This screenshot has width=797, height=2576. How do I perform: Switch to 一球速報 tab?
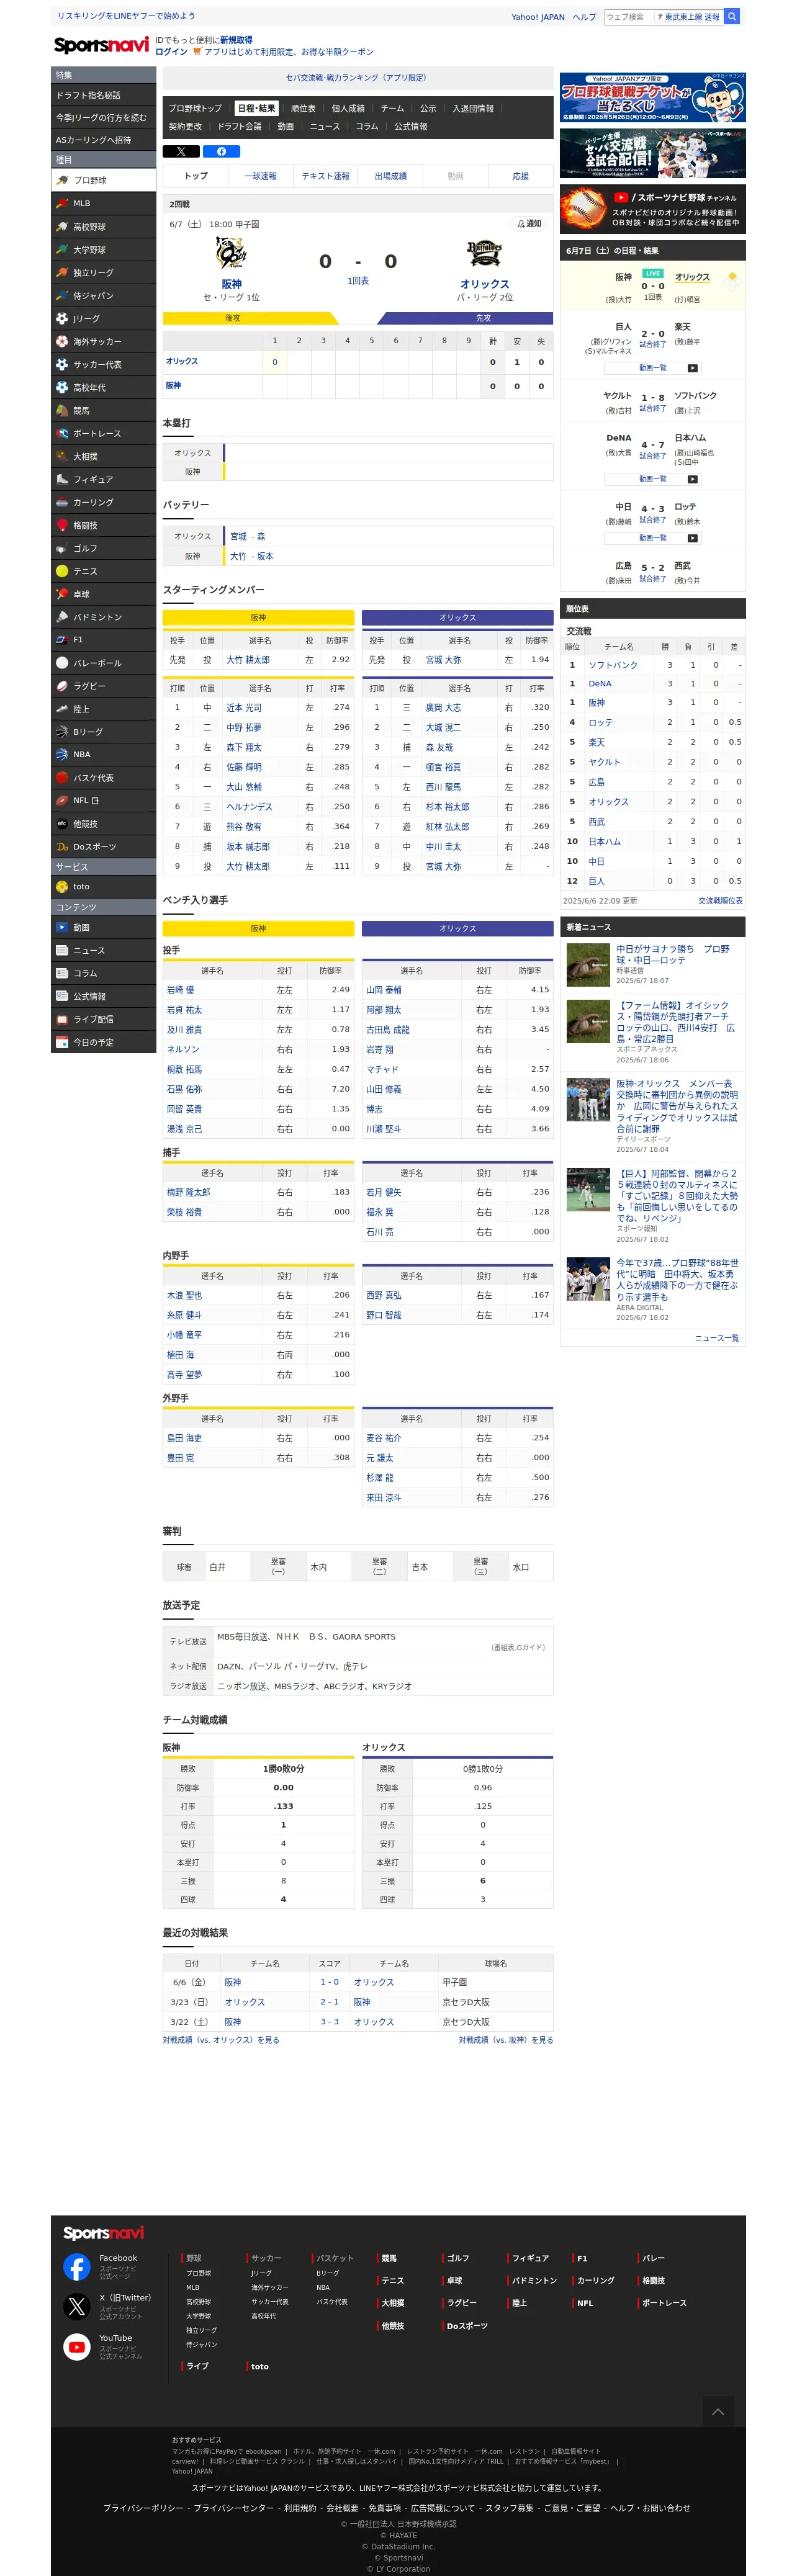260,176
